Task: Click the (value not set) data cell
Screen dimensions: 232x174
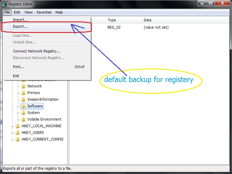Action: click(156, 27)
